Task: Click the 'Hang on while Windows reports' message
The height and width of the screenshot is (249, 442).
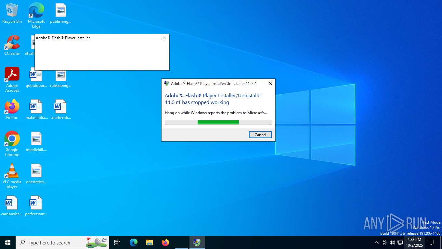Action: (x=216, y=113)
